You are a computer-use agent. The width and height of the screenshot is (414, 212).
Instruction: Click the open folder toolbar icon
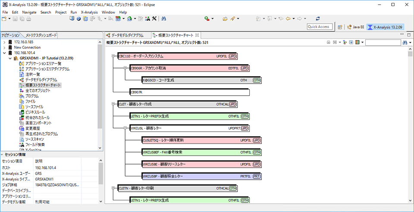[x=225, y=19]
